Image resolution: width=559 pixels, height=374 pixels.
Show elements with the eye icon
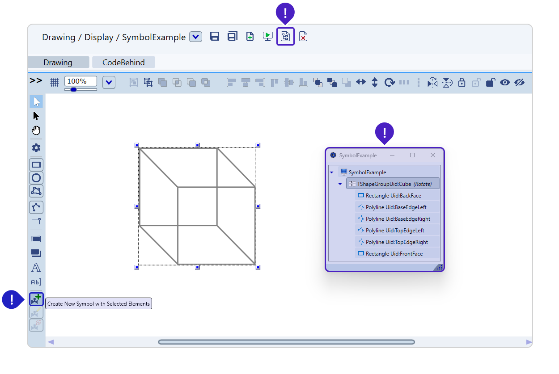coord(505,82)
